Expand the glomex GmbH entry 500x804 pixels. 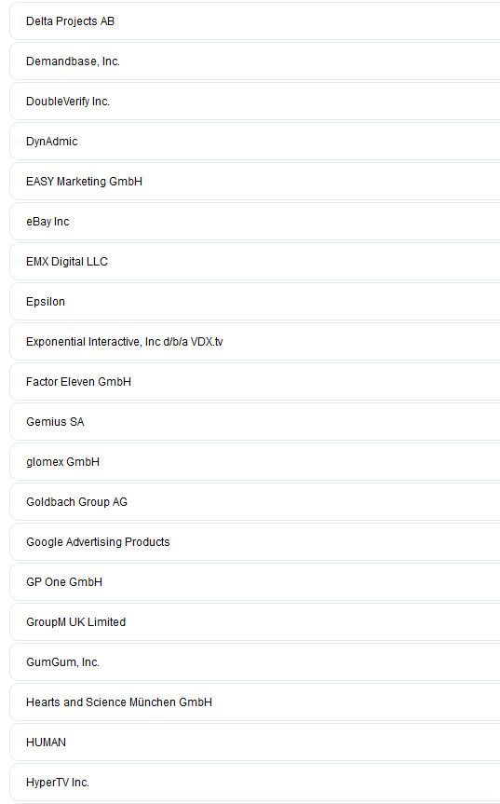click(255, 461)
